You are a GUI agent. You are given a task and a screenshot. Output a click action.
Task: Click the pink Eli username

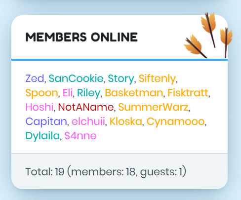click(68, 93)
